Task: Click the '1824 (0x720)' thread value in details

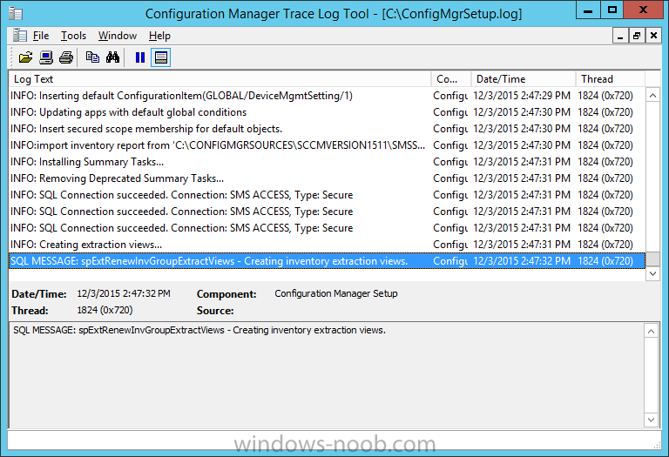Action: coord(105,310)
